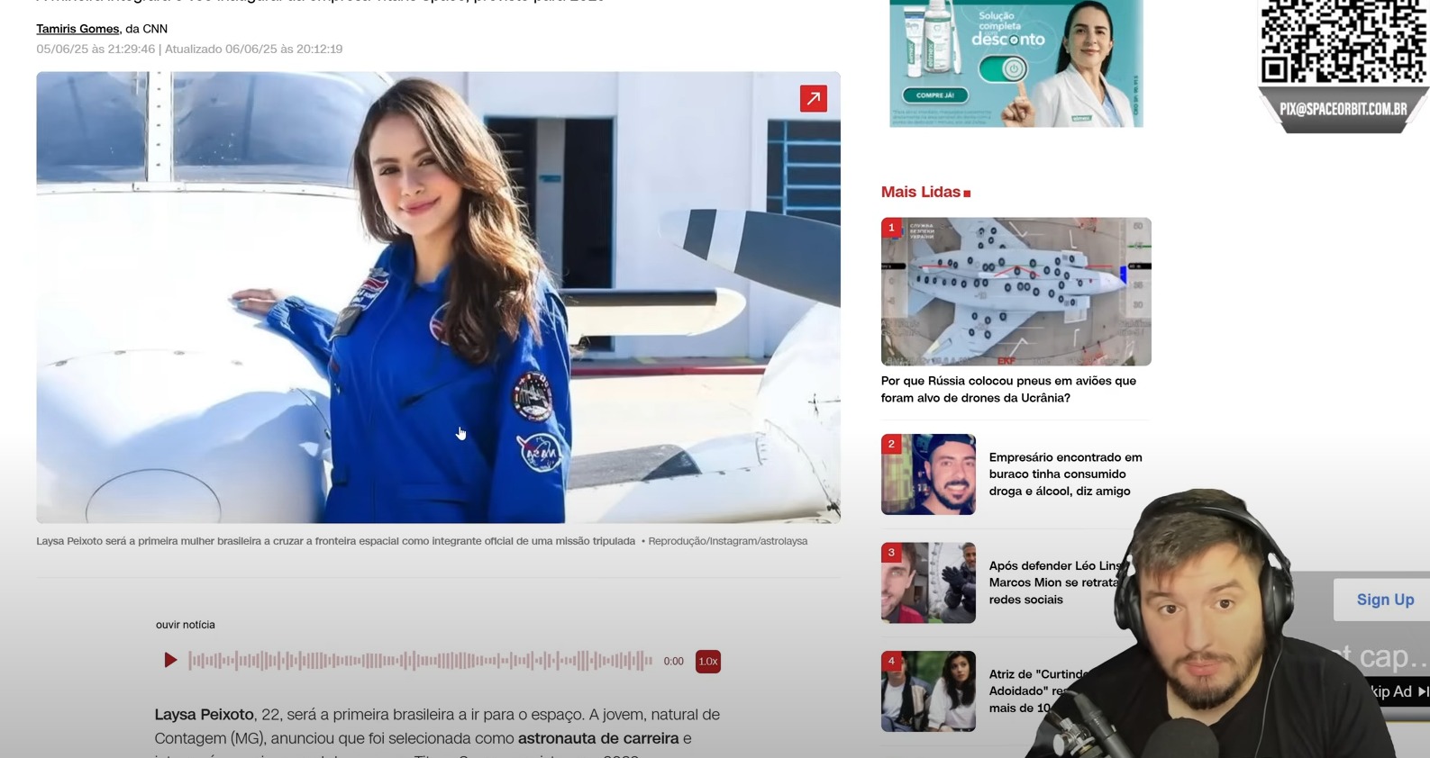Open the Russian airplane tires story thumbnail
Viewport: 1430px width, 758px height.
click(x=1016, y=292)
